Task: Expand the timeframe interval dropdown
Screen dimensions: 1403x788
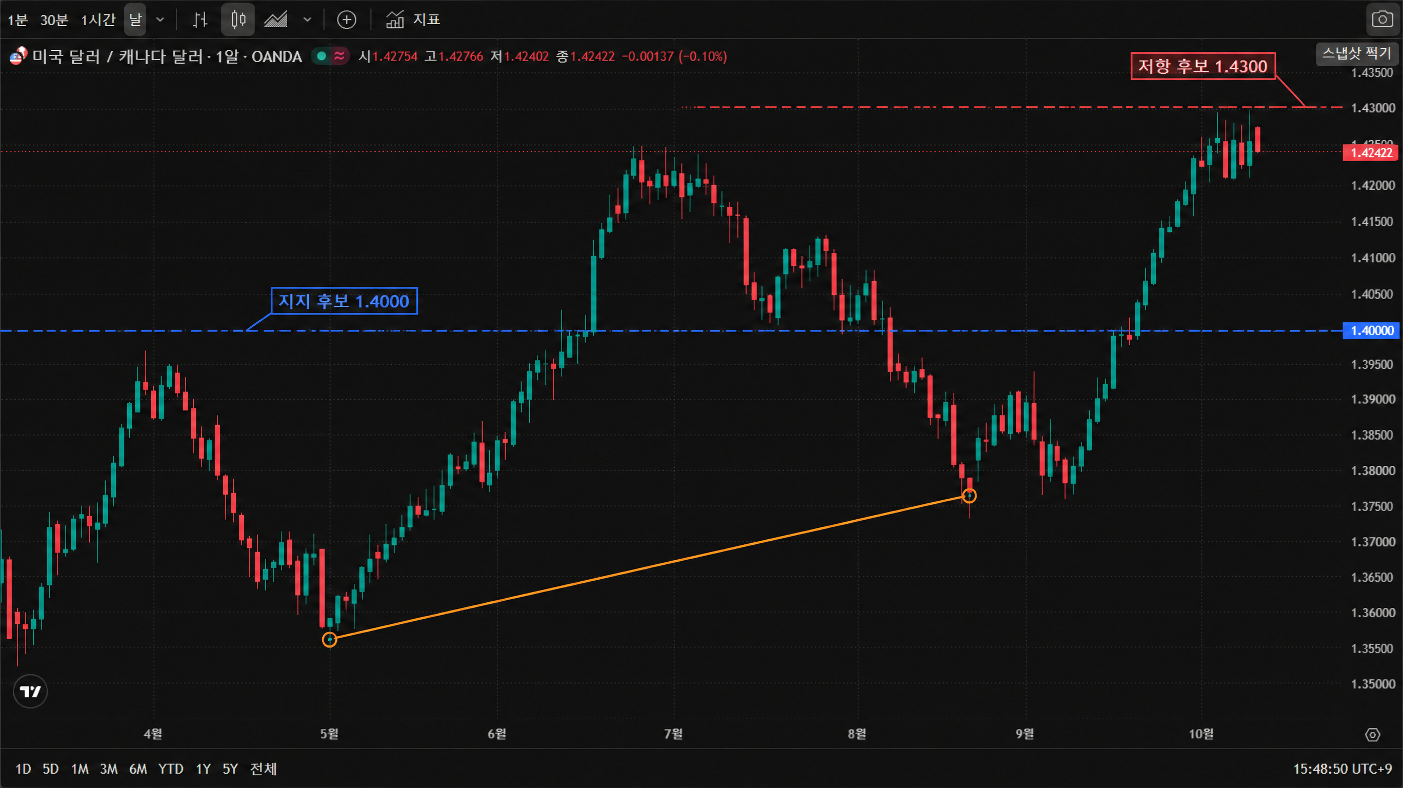Action: 160,20
